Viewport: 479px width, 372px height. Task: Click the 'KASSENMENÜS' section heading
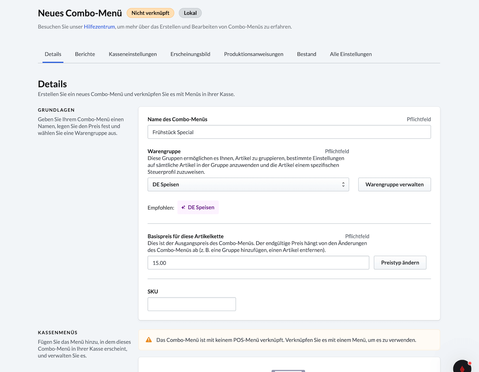[x=57, y=332]
